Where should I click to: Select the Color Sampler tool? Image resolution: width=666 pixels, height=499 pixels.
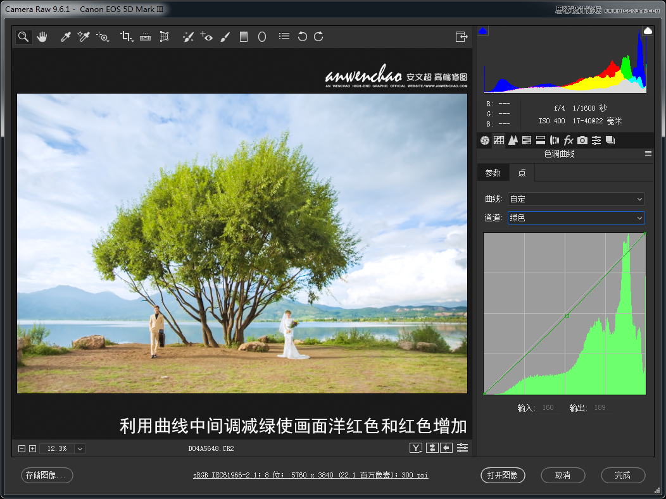point(84,37)
